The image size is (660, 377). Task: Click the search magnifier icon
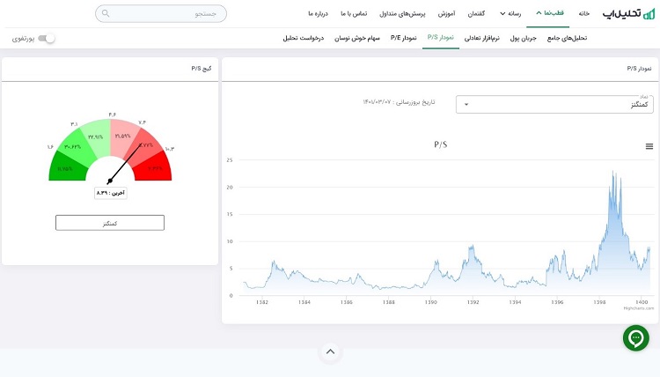click(x=106, y=13)
